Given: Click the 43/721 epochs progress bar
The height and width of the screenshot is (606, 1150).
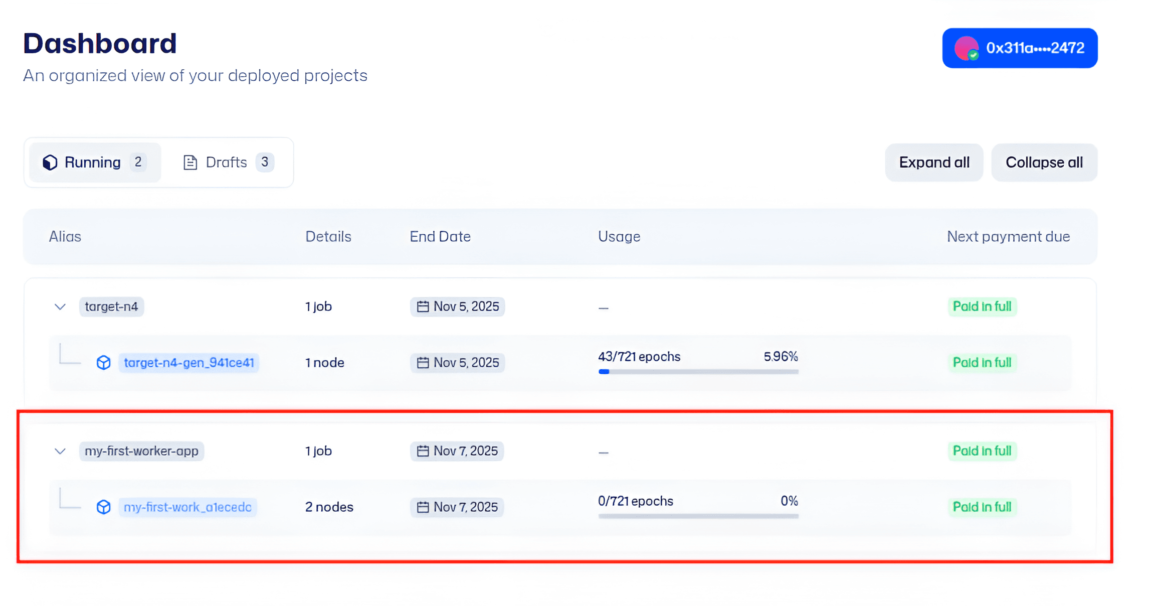Looking at the screenshot, I should (x=698, y=372).
